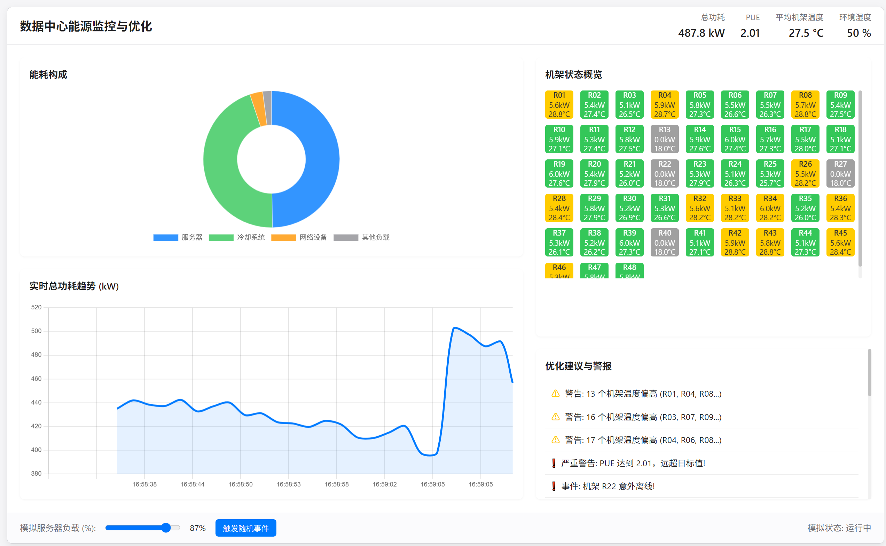Screen dimensions: 886x546
Task: Click the 其他负载 gray legend swatch
Action: click(x=346, y=237)
